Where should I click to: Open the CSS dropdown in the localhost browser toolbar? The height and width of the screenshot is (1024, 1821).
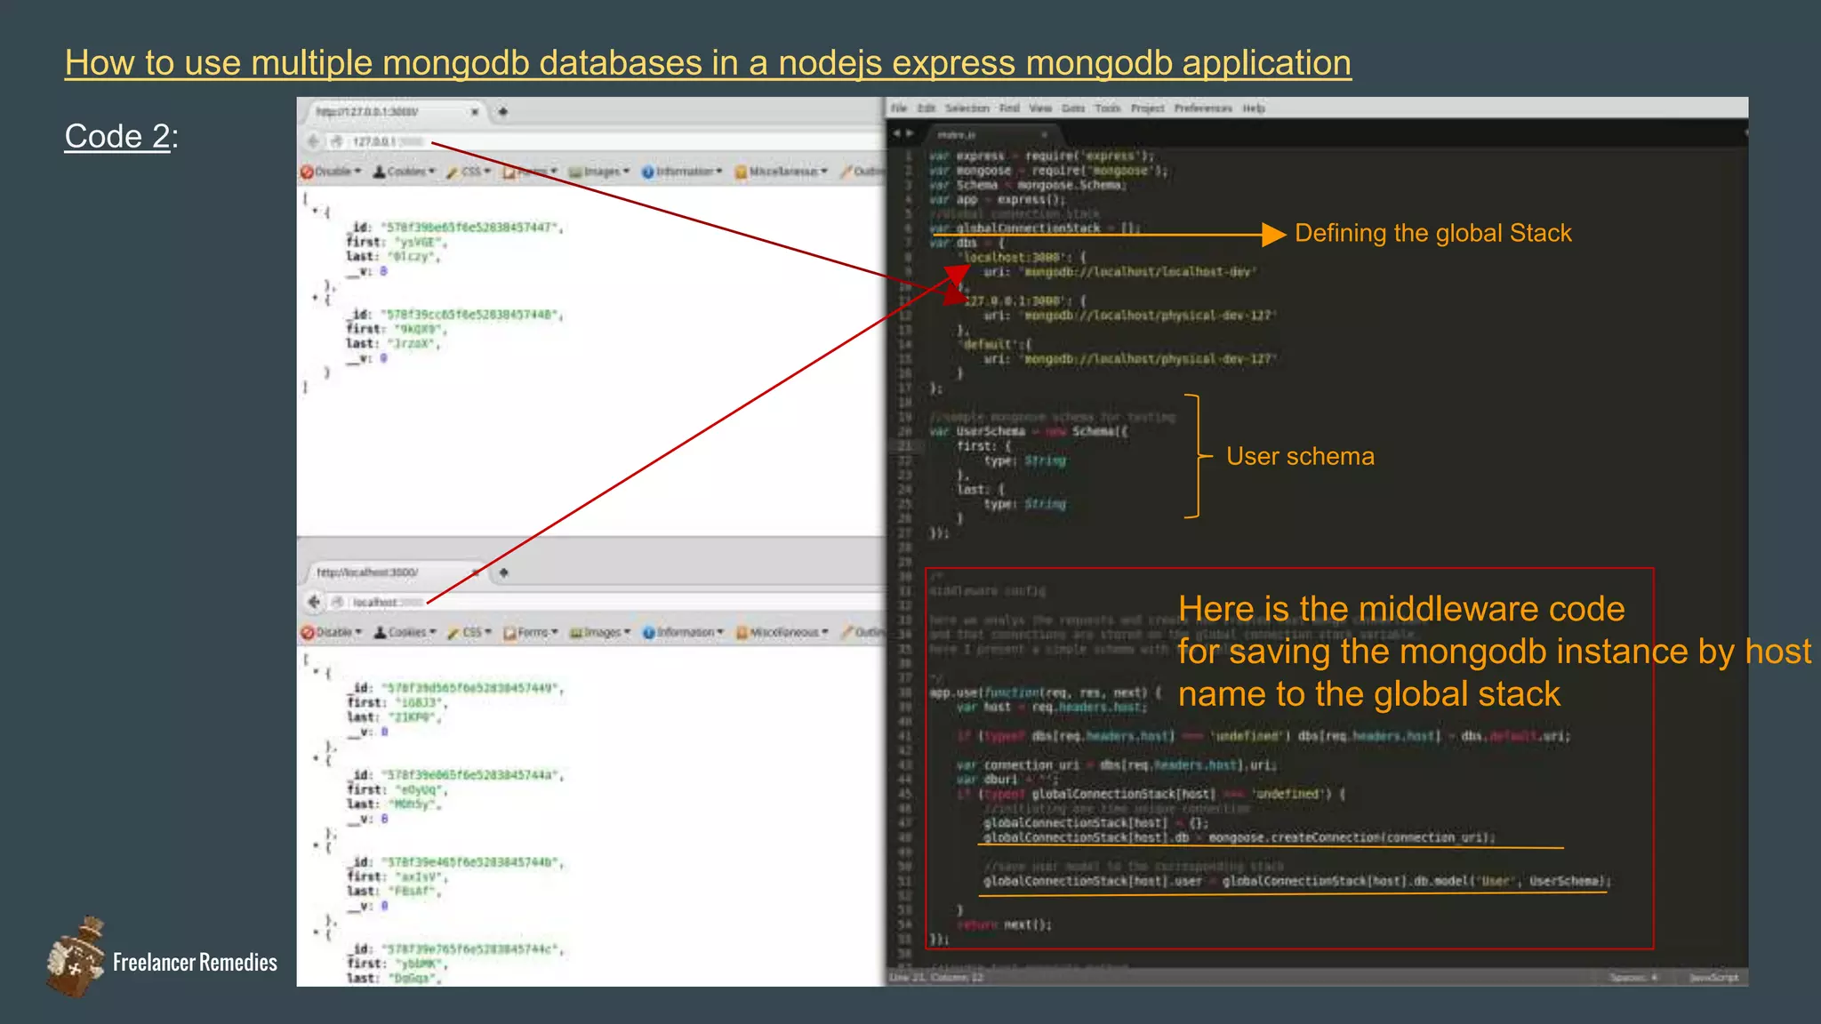[x=469, y=632]
